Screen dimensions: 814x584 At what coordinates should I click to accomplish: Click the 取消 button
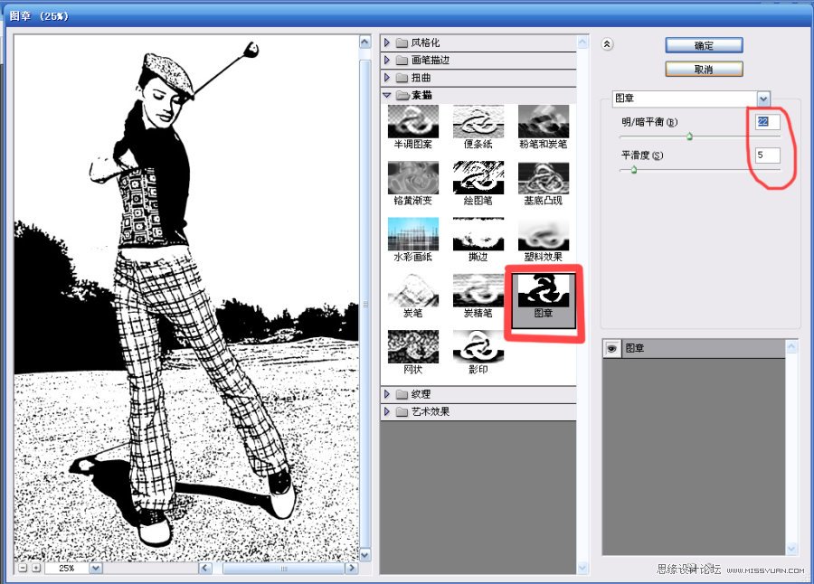[704, 69]
